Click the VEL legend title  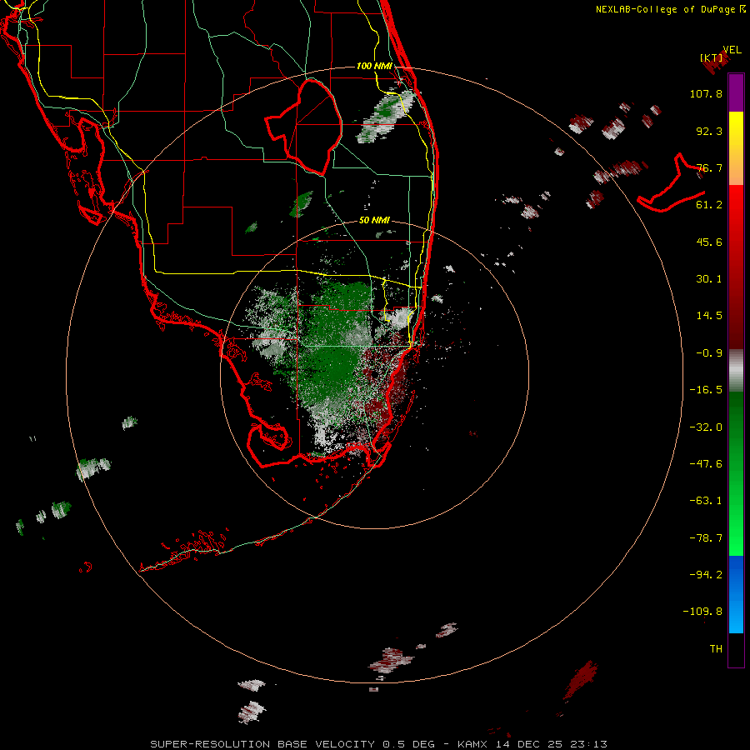[732, 50]
